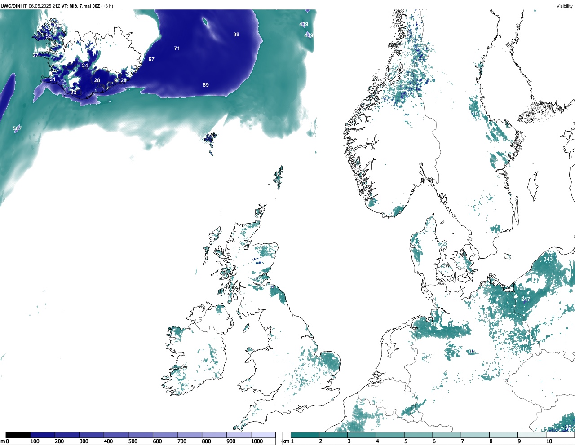Select the 900–1000 m pale lavender swatch
The image size is (575, 445).
coord(239,435)
